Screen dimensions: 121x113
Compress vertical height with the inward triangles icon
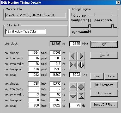click(81, 96)
